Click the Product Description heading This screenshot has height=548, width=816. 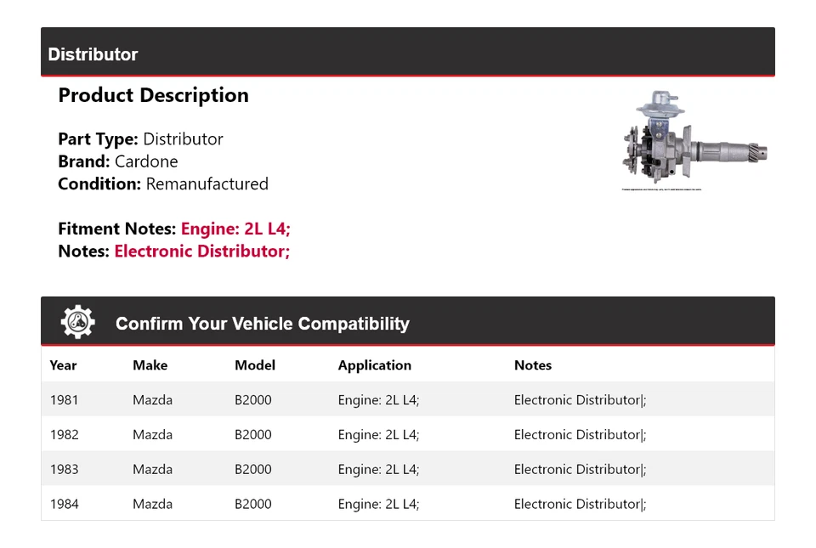(x=154, y=96)
